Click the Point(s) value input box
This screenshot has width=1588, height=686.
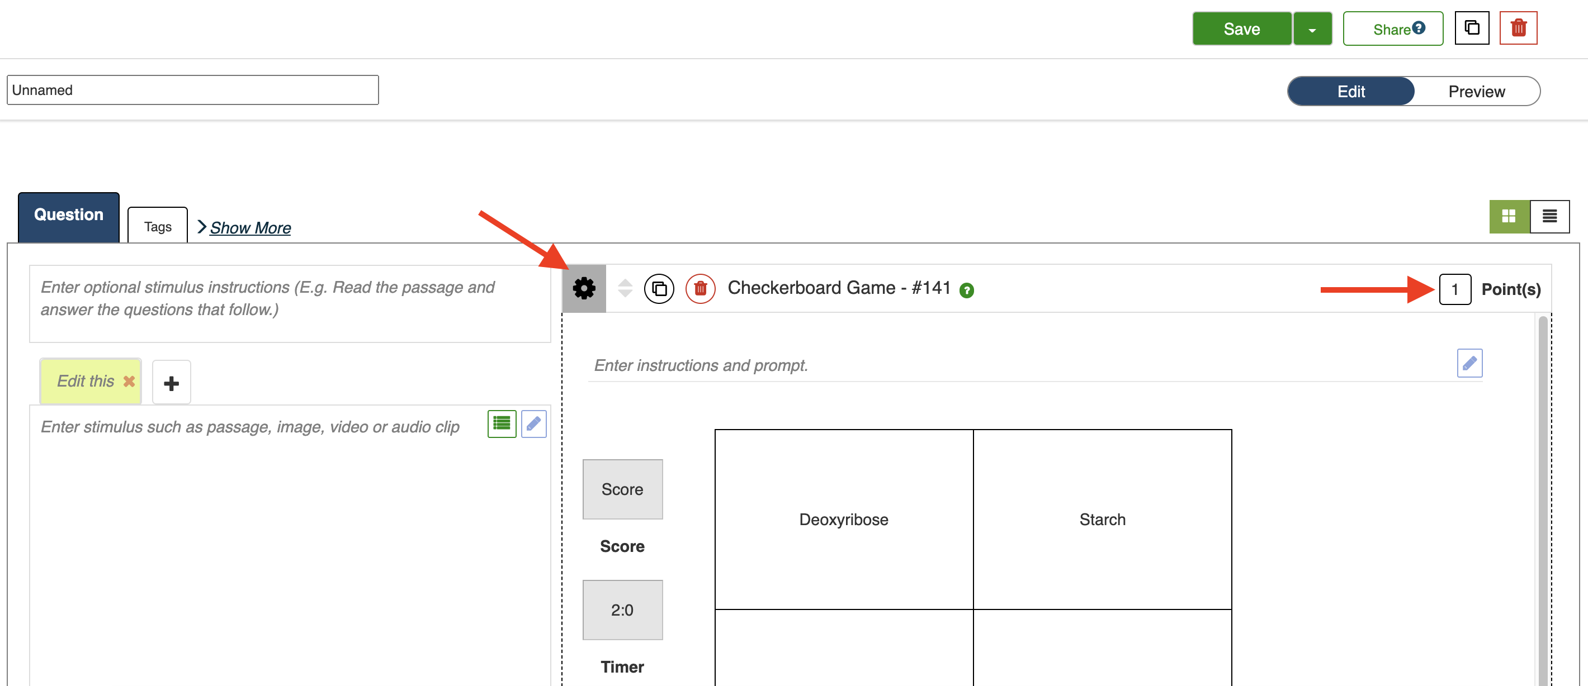click(1454, 289)
